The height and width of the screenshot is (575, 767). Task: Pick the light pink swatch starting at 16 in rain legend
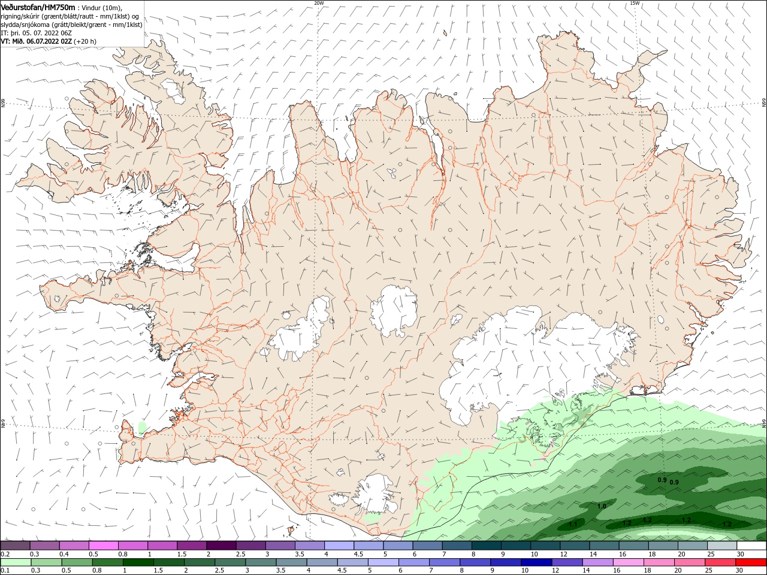[627, 562]
